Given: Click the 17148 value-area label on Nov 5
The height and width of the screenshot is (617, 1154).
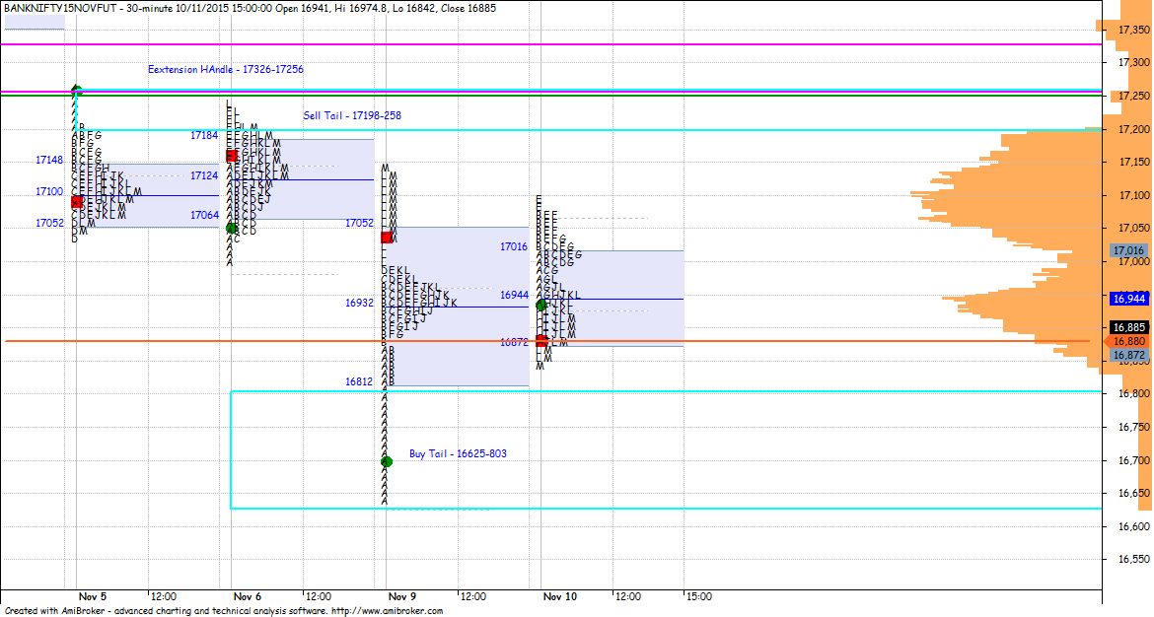Looking at the screenshot, I should [49, 160].
